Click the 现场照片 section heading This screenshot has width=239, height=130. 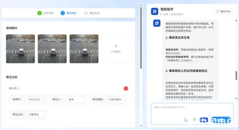(12, 28)
